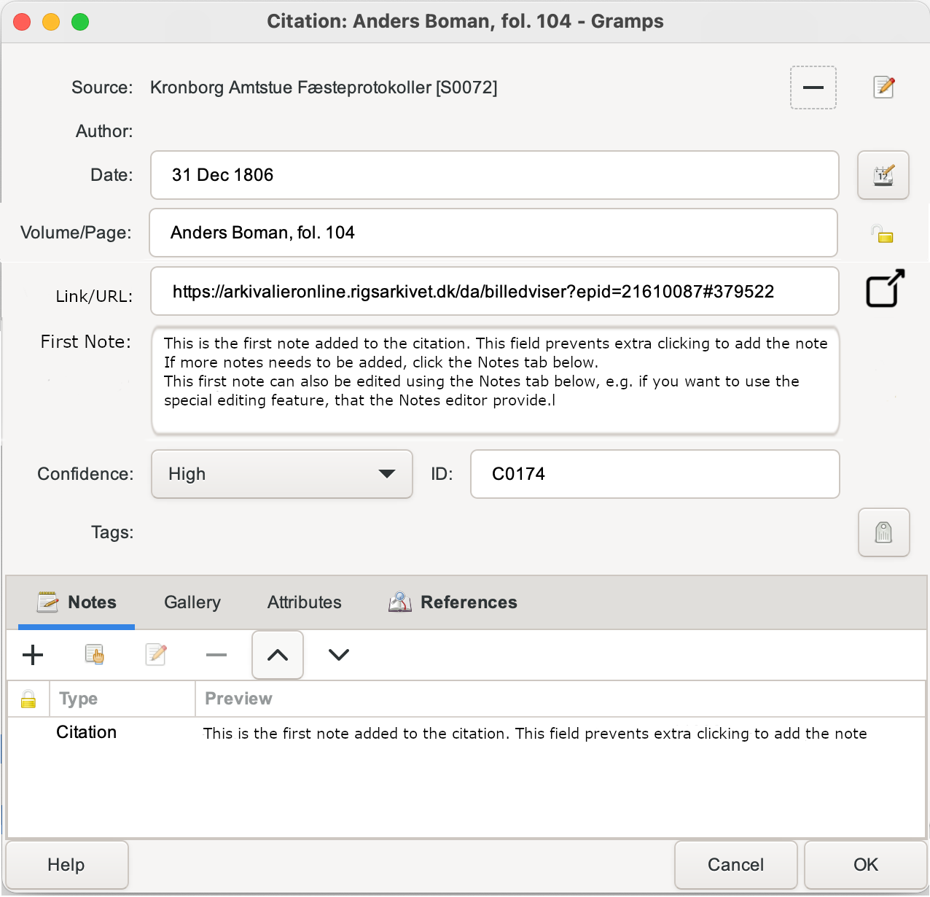Click the ID field containing C0174
This screenshot has height=897, width=930.
(655, 474)
